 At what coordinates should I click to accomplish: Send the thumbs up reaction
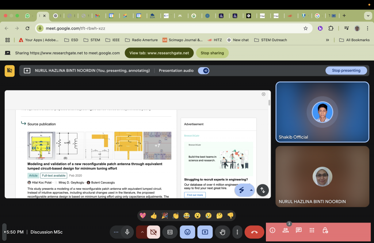[154, 216]
